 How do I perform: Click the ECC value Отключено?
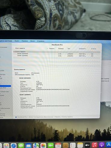click(x=35, y=73)
